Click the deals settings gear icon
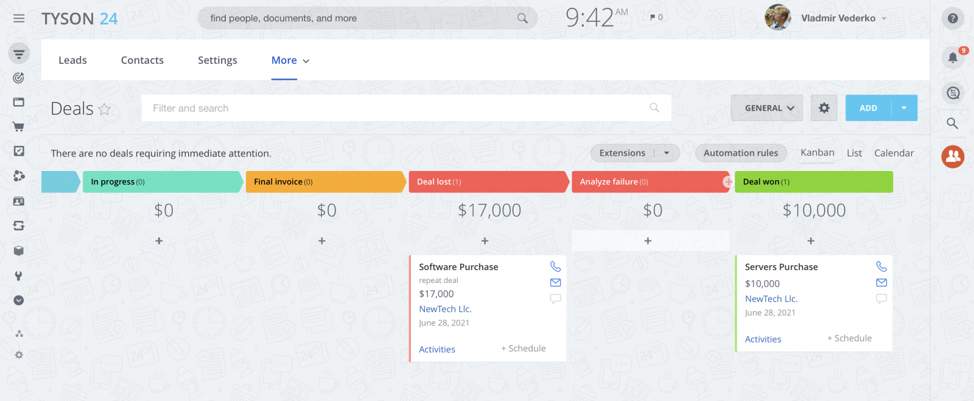This screenshot has height=401, width=974. tap(824, 108)
